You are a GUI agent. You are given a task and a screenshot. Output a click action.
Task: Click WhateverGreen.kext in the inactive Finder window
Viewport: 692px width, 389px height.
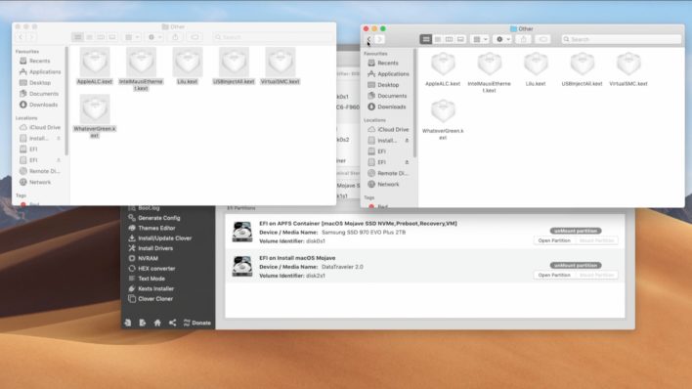[95, 116]
